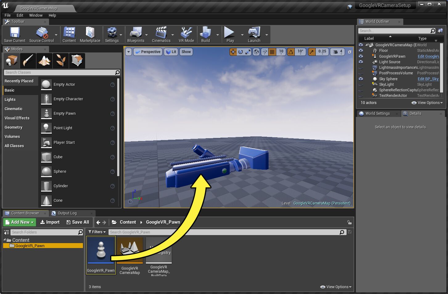The image size is (448, 294).
Task: Click the Edit BP_Sky link for Sky Sphere
Action: coord(428,79)
